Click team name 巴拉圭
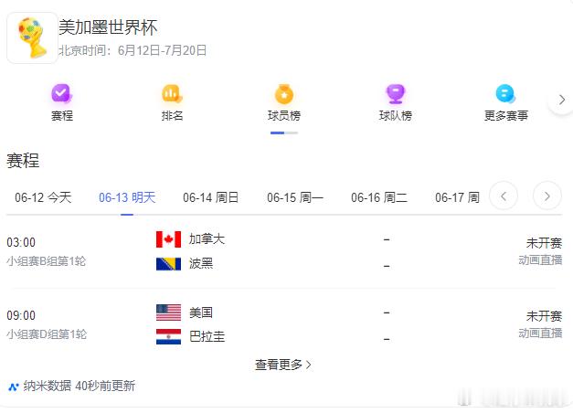The width and height of the screenshot is (573, 413). [207, 336]
